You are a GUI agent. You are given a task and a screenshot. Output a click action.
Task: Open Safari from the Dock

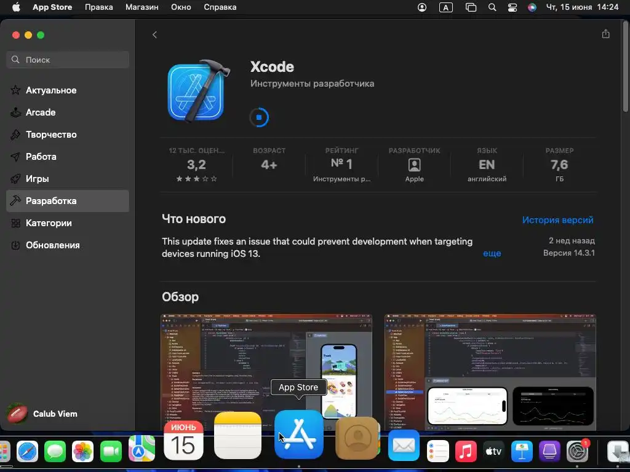[27, 450]
